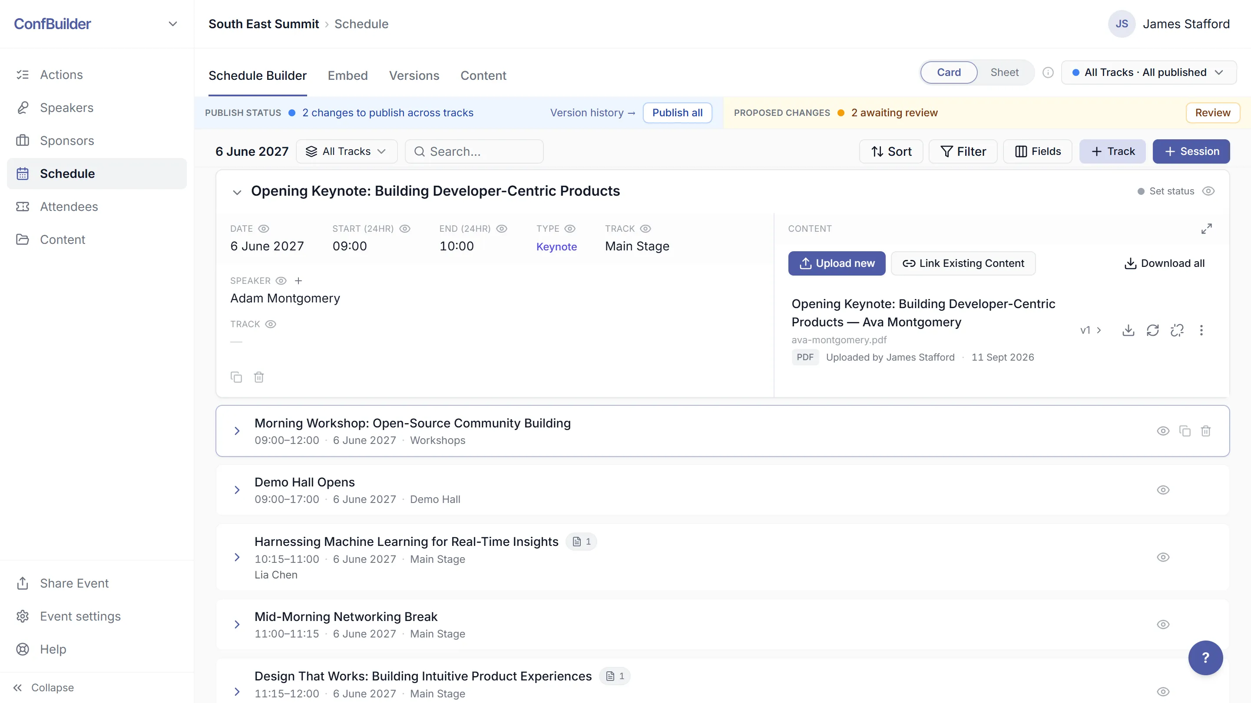This screenshot has width=1251, height=703.
Task: Toggle visibility of Morning Workshop session
Action: tap(1163, 431)
